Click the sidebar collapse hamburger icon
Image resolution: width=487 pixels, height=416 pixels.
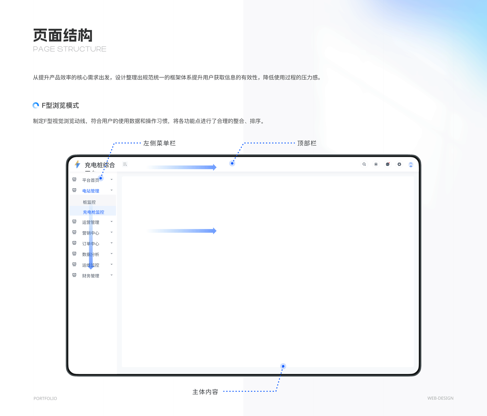125,164
